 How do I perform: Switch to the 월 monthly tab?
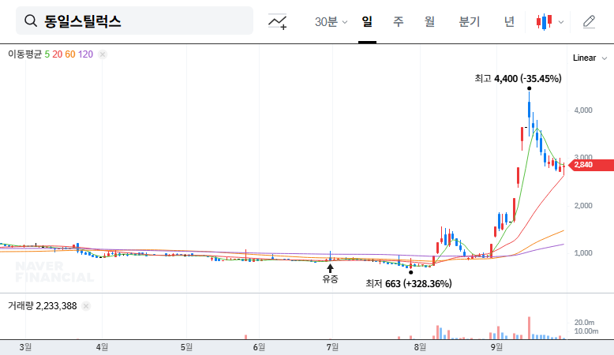(x=429, y=21)
